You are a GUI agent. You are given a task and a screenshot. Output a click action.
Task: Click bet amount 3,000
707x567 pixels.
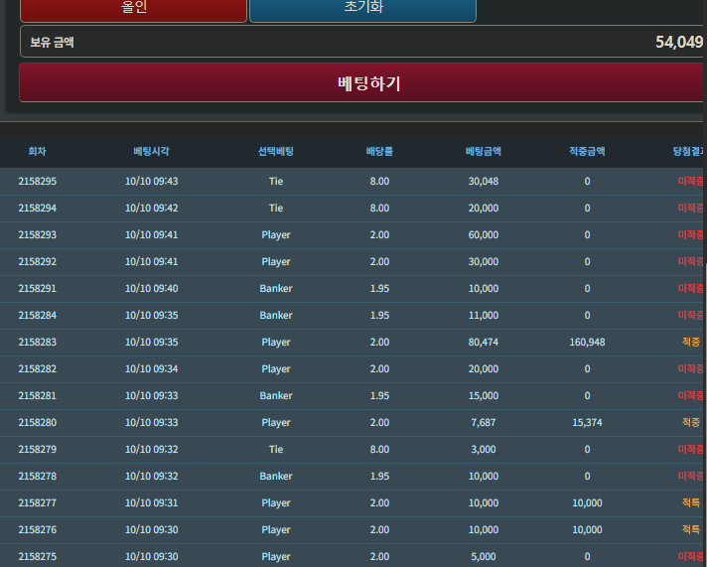(484, 449)
